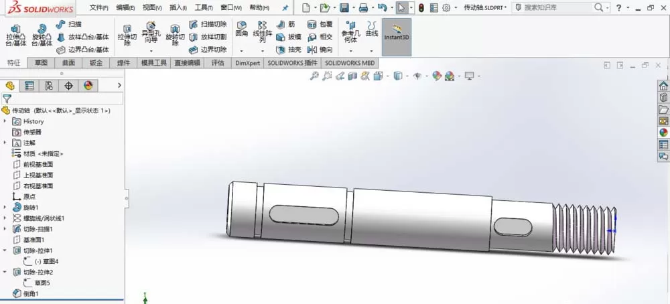The width and height of the screenshot is (670, 304).
Task: Toggle the pin icon next to menu bar
Action: [285, 7]
